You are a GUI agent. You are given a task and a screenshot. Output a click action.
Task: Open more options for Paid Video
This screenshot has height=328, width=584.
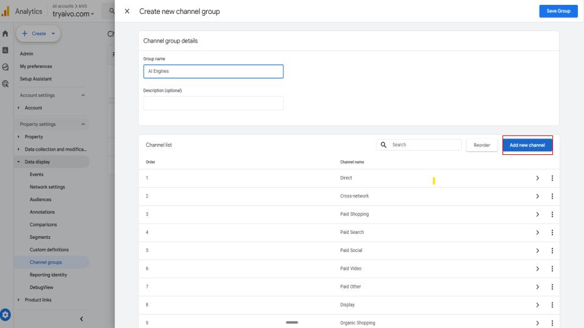(552, 268)
